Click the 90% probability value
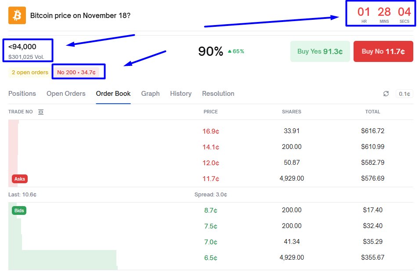Image resolution: width=419 pixels, height=272 pixels. (x=210, y=51)
